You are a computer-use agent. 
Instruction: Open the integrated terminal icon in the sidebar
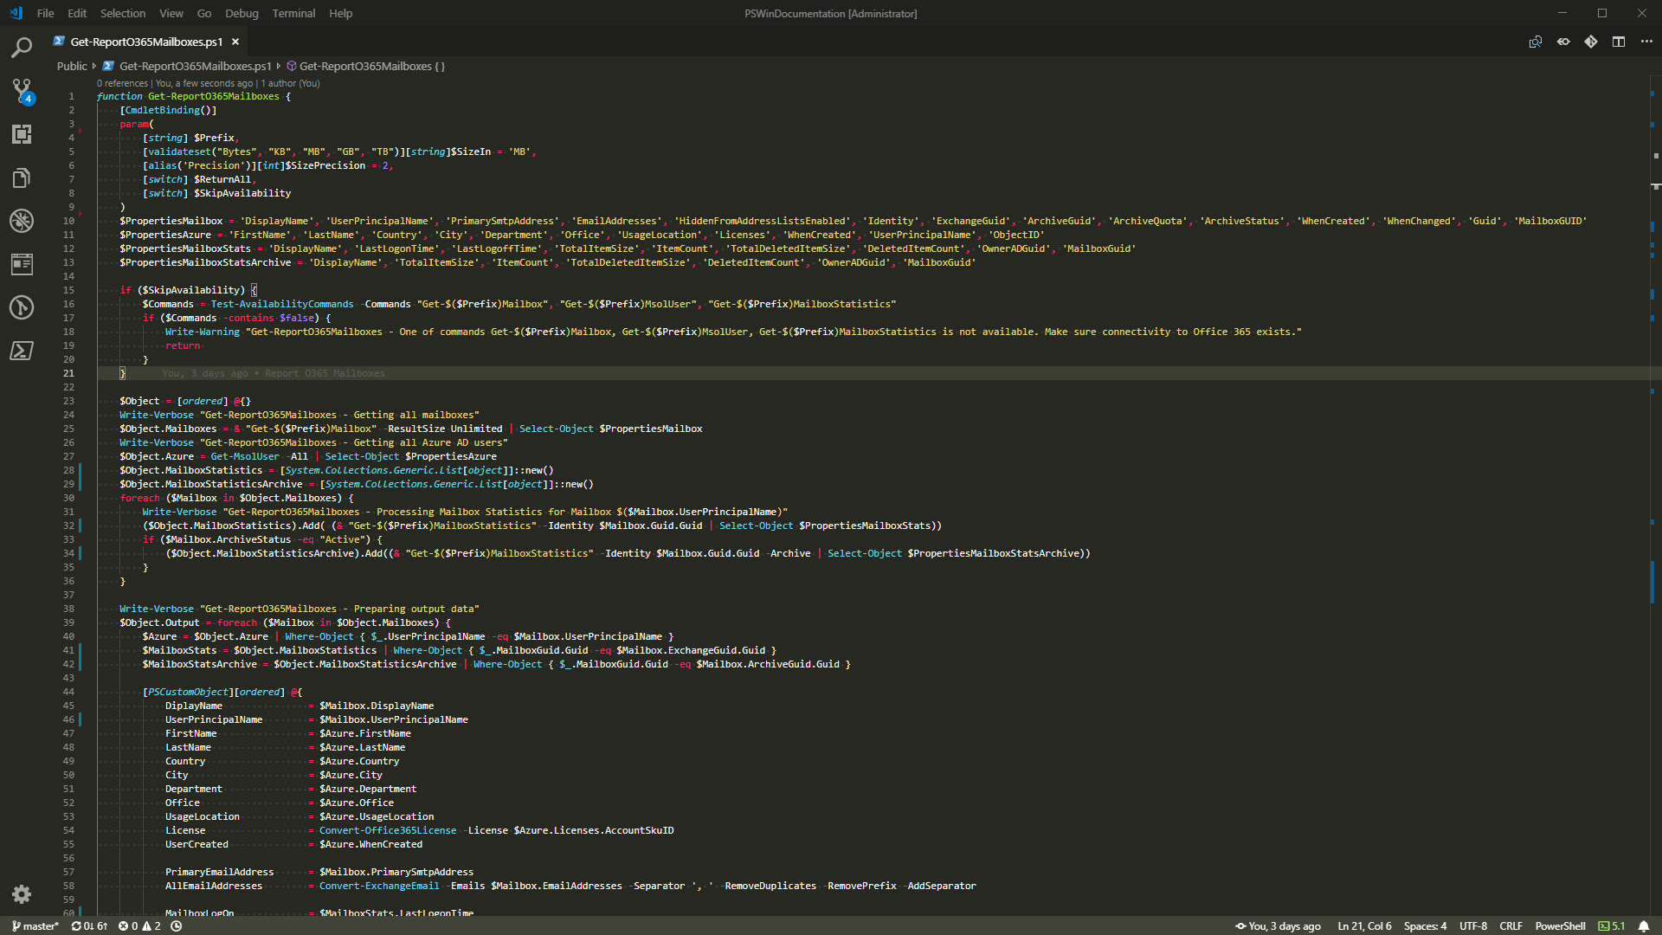click(x=21, y=351)
